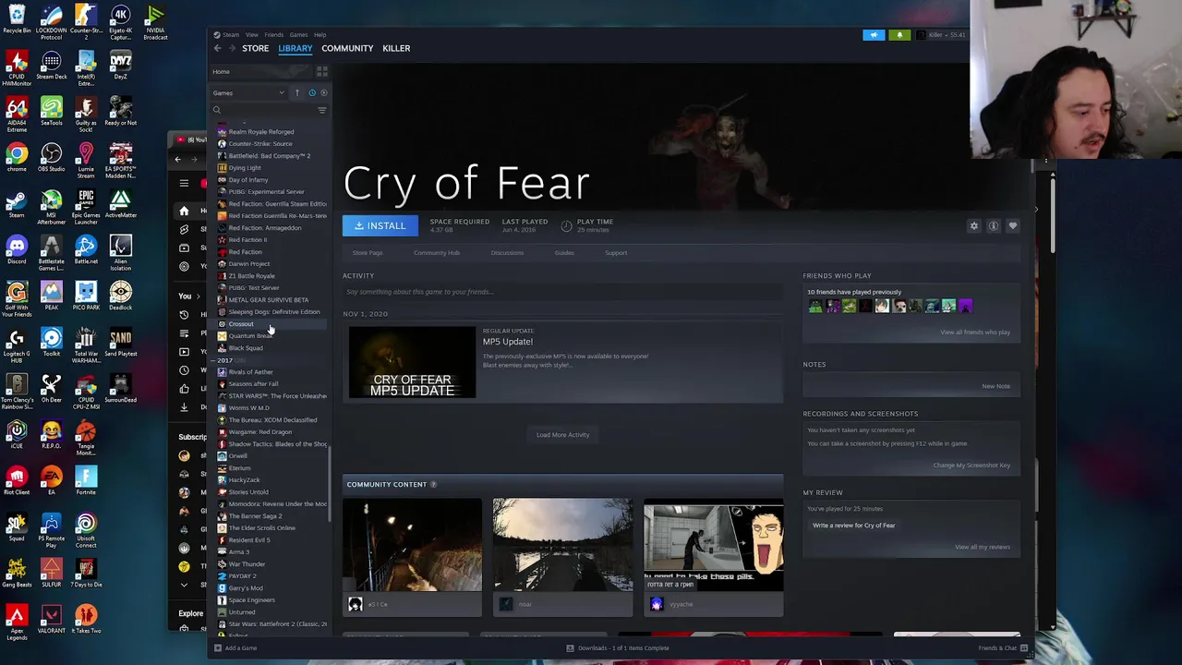This screenshot has height=665, width=1182.
Task: Open the Help menu
Action: point(320,35)
